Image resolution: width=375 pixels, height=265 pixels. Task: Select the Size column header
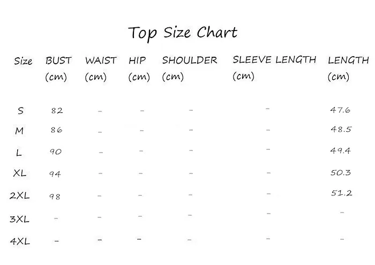(23, 61)
